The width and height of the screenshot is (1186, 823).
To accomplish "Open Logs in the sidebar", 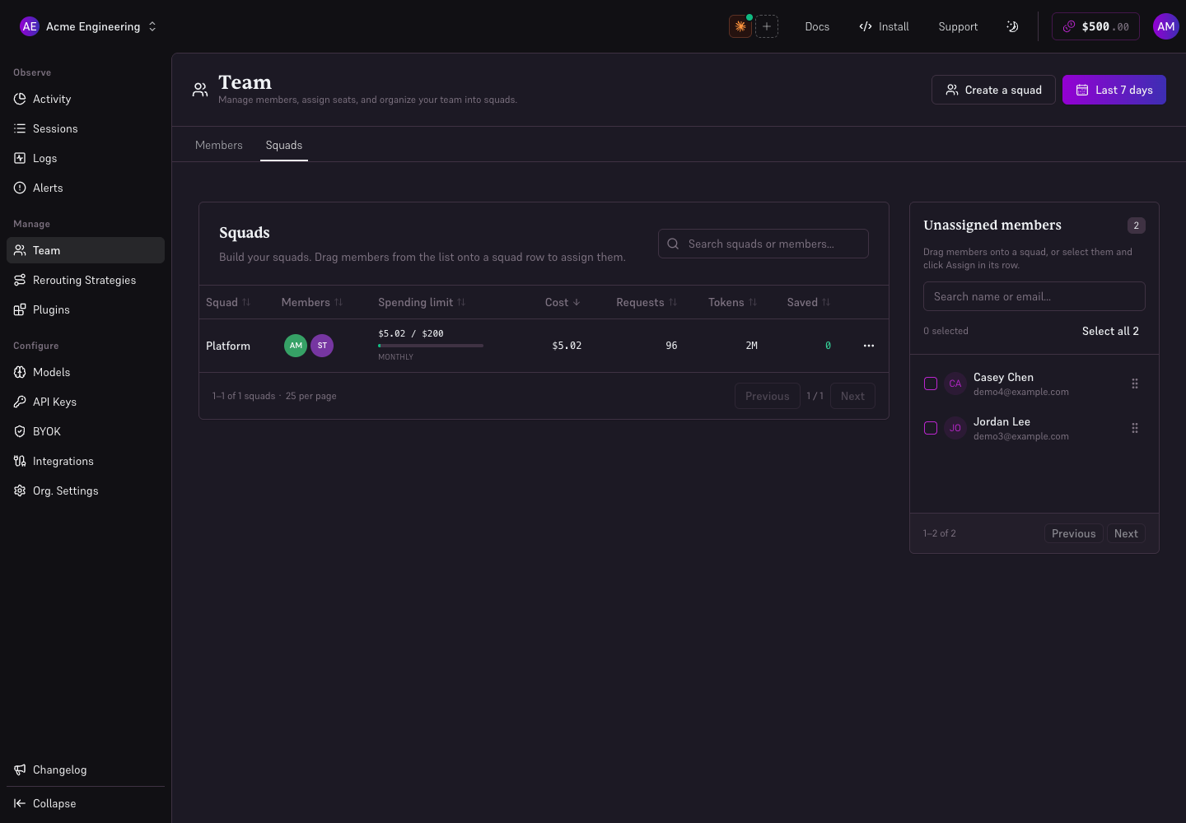I will pos(86,158).
